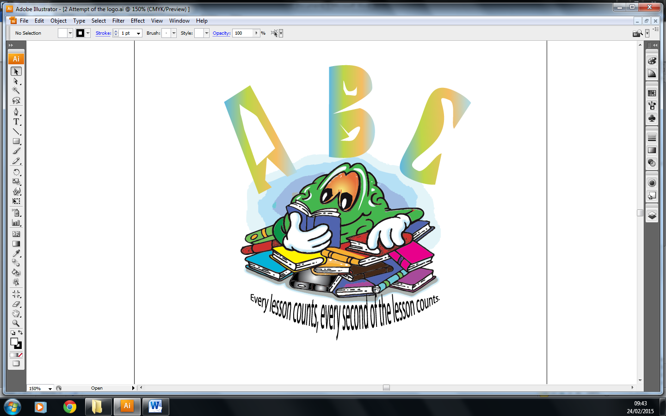The image size is (666, 416).
Task: Select the Column Graph tool
Action: pyautogui.click(x=16, y=222)
